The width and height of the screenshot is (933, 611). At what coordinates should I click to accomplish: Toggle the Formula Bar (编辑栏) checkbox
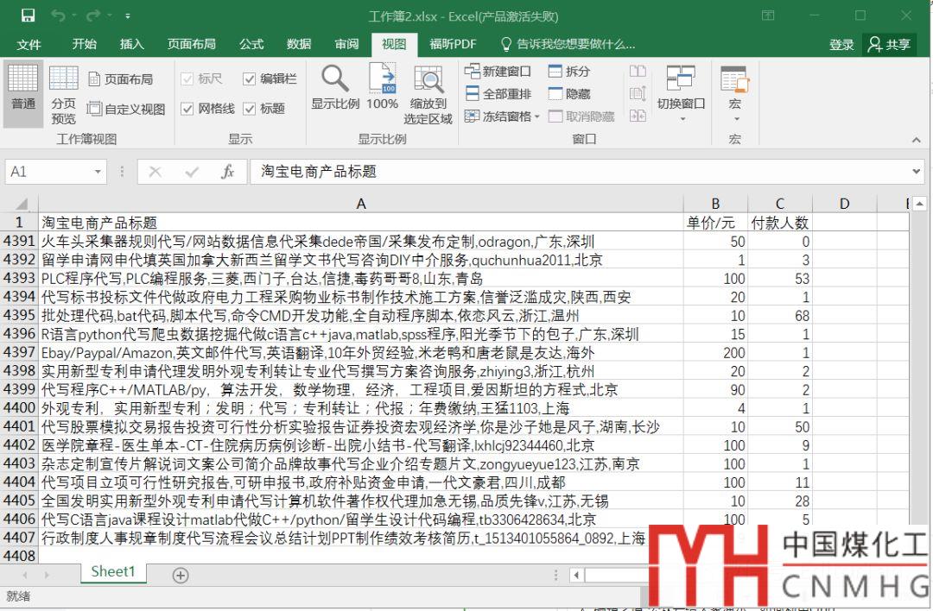[x=270, y=79]
